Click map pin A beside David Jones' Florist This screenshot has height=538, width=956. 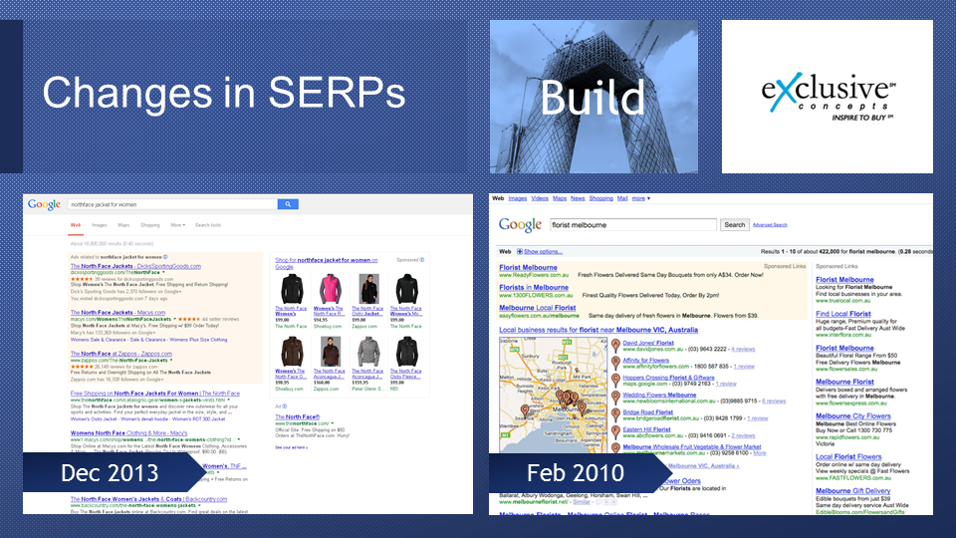615,346
